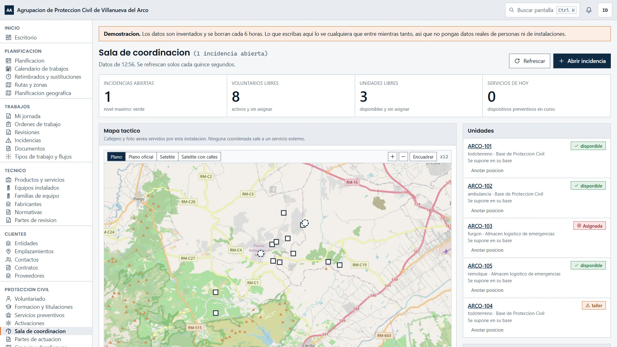Open Planificacion geografica
This screenshot has height=347, width=617.
coord(46,93)
